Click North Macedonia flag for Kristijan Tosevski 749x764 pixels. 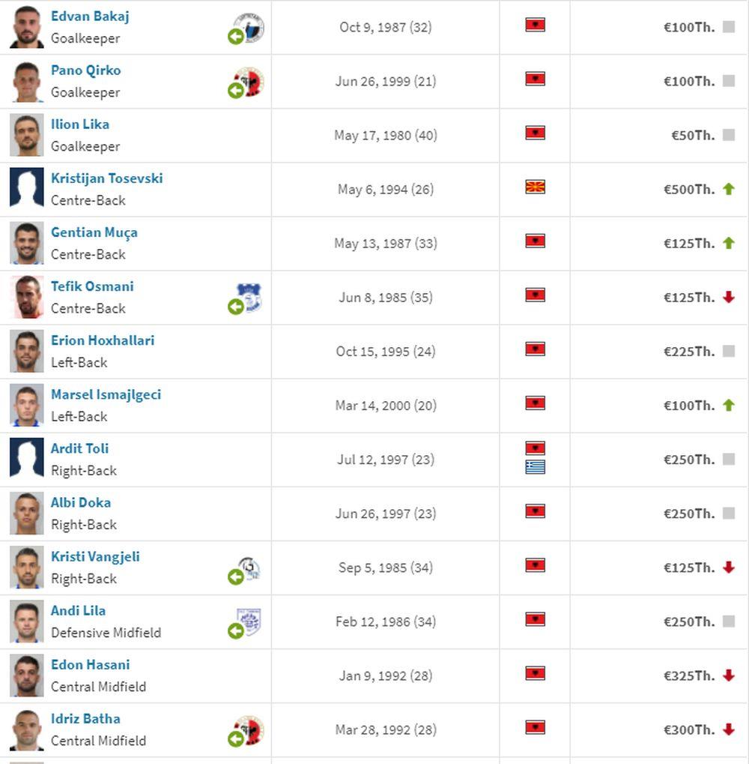[535, 187]
